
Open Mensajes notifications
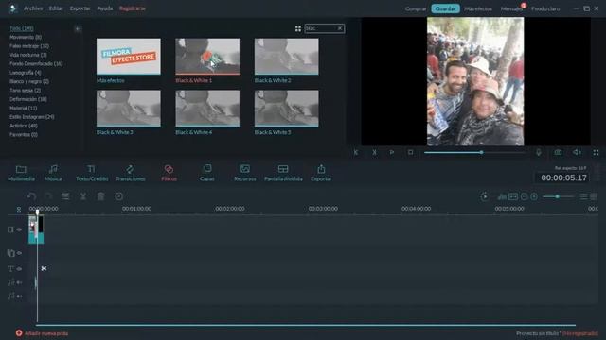click(x=511, y=8)
